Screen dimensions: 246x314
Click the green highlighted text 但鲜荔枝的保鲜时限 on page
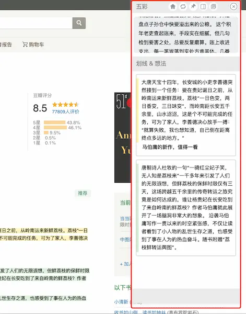(x=68, y=271)
